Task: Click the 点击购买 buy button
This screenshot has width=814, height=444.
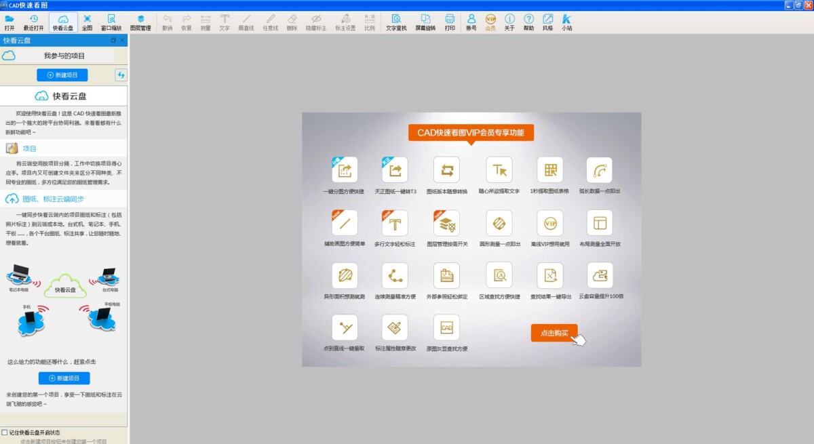Action: click(x=554, y=333)
